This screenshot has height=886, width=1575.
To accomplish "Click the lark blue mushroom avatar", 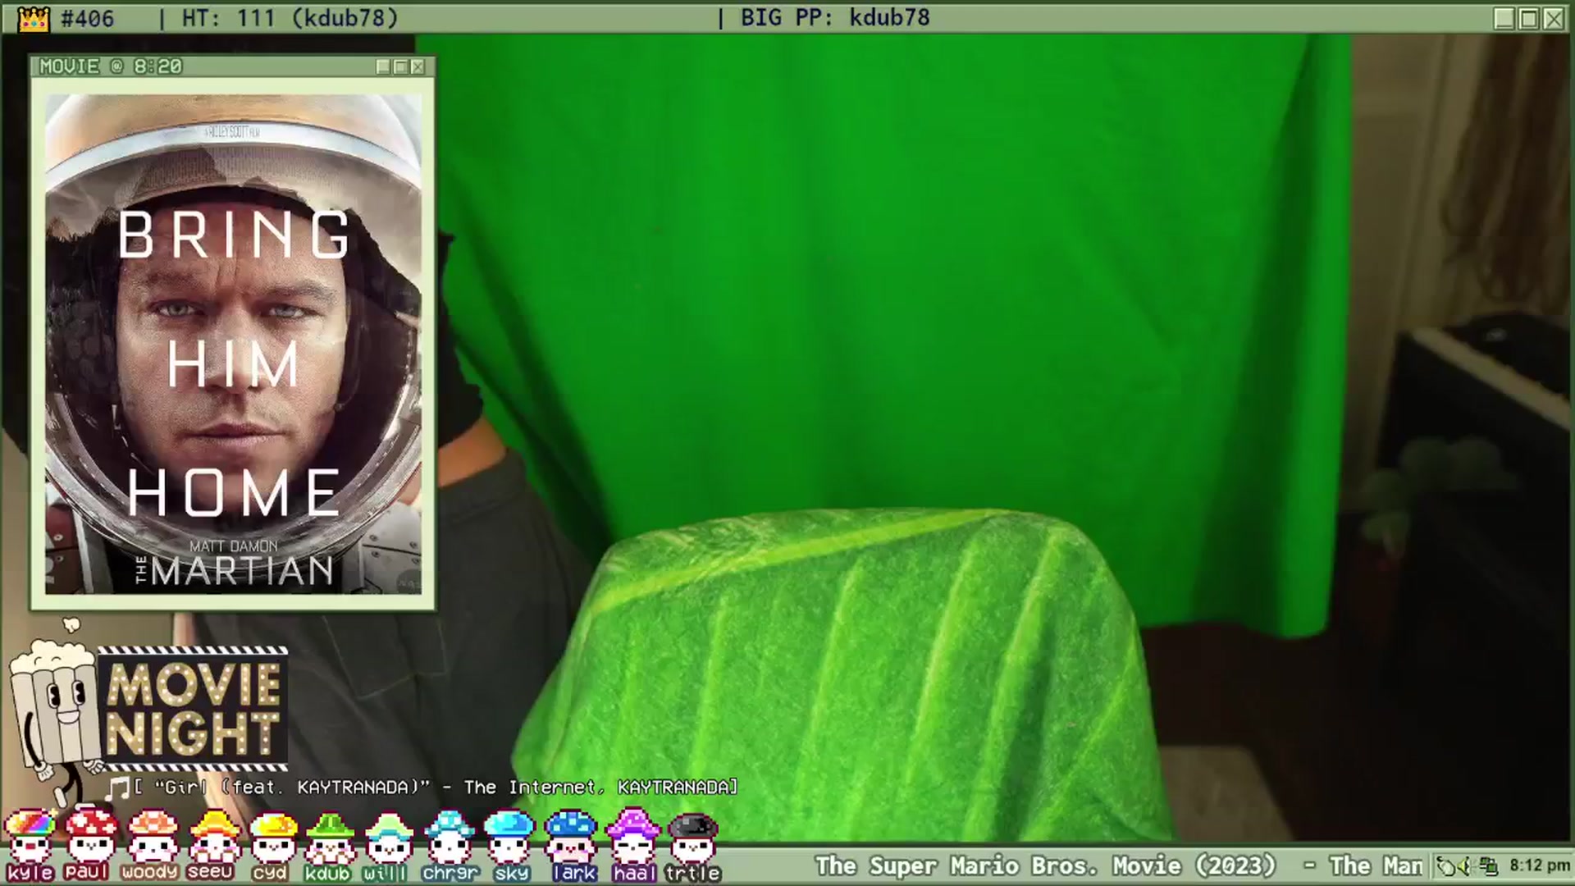I will pyautogui.click(x=571, y=837).
